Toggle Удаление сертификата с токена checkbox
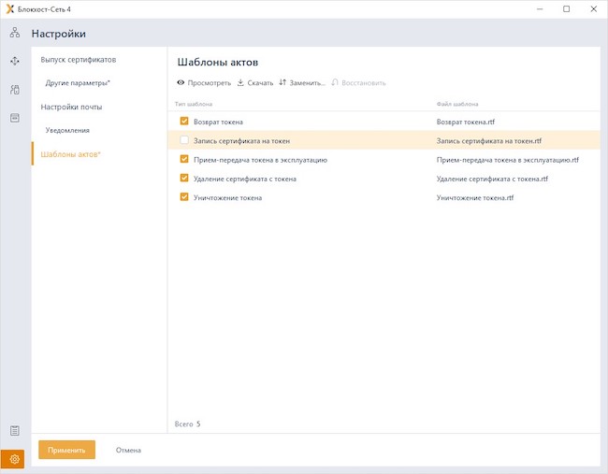Viewport: 608px width, 474px height. (184, 179)
